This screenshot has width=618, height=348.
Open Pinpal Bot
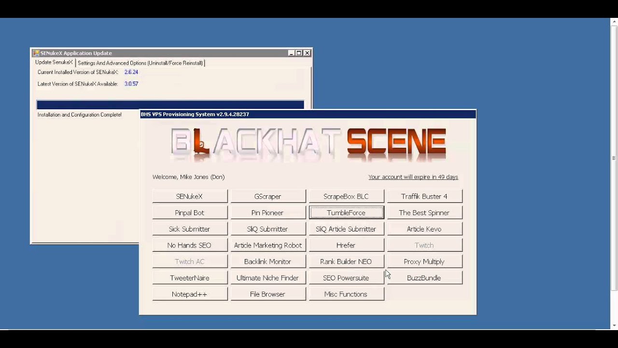click(190, 213)
